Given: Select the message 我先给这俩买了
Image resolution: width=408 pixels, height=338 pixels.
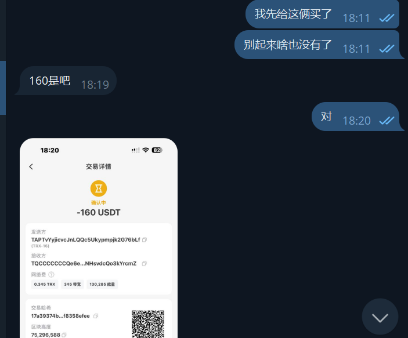Looking at the screenshot, I should 293,14.
